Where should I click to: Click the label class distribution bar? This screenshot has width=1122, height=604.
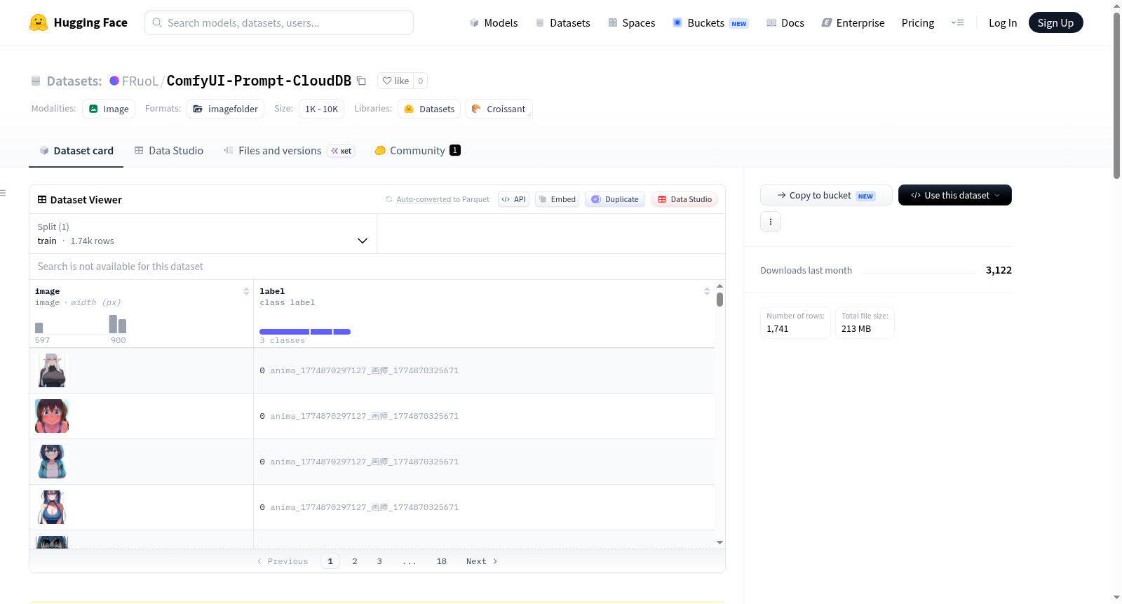coord(305,332)
